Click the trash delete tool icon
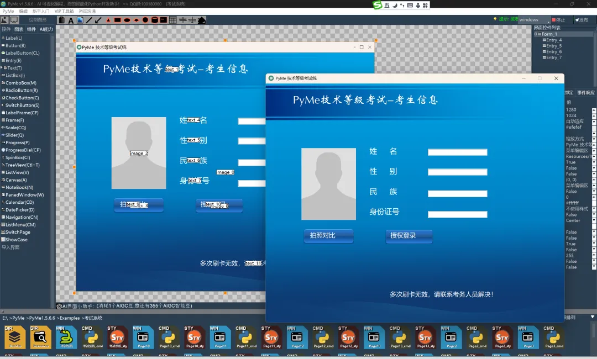The image size is (597, 359). [62, 20]
